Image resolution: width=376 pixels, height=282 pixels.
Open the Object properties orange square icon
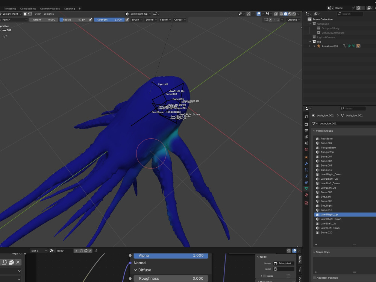(306, 157)
